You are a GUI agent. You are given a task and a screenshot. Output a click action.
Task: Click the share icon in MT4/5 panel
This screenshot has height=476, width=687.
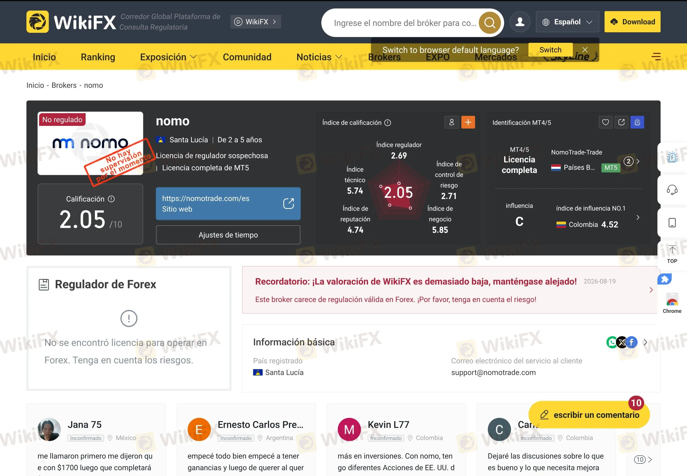click(621, 122)
